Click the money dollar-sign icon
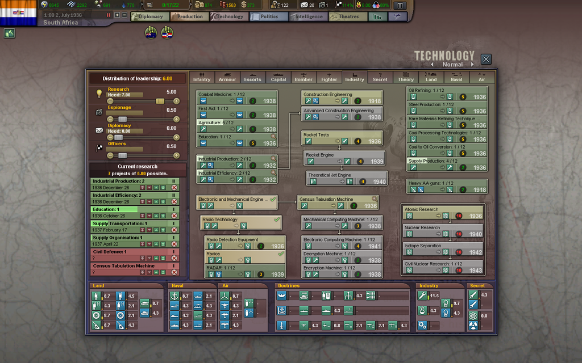 click(x=243, y=5)
